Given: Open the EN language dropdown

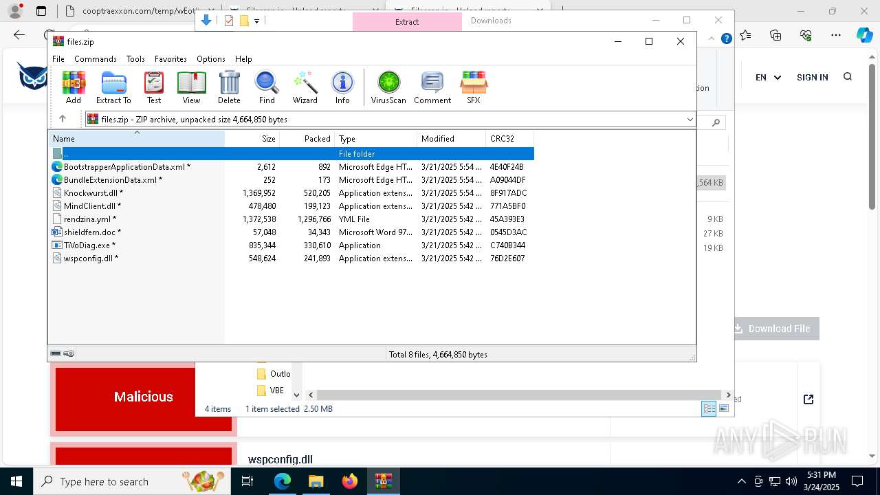Looking at the screenshot, I should point(768,78).
